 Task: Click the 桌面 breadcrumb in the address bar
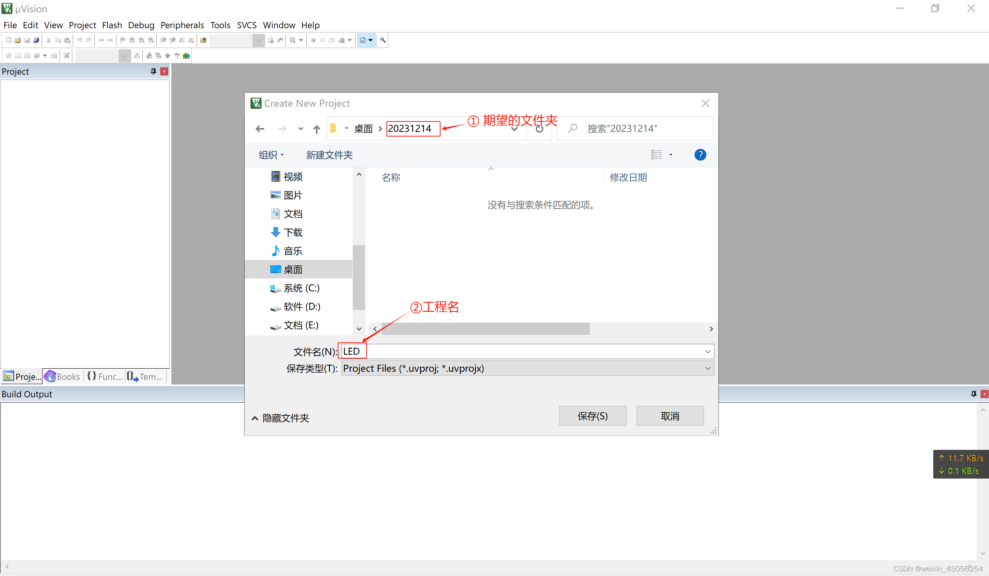(364, 129)
